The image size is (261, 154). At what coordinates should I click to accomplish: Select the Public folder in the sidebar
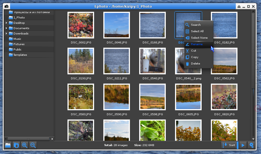click(29, 49)
